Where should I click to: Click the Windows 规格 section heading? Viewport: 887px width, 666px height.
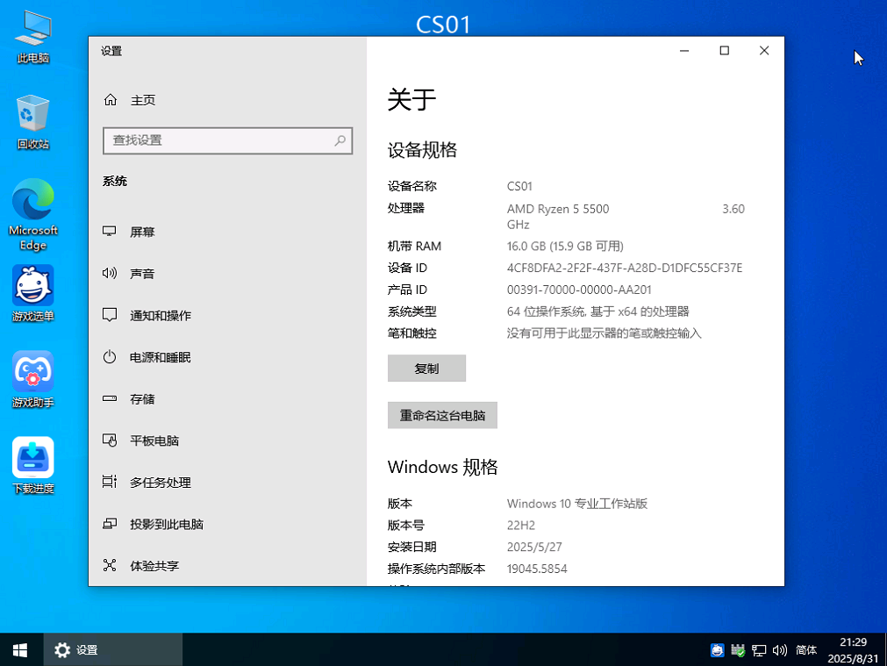coord(442,467)
